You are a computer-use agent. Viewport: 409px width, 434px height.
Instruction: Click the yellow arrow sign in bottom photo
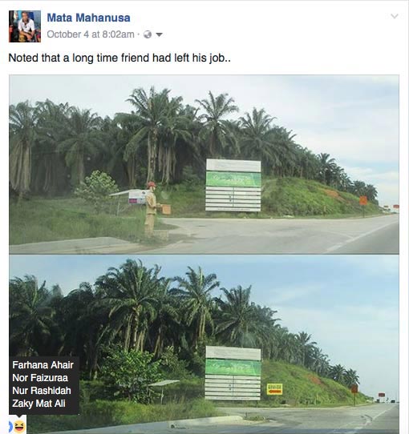click(x=274, y=389)
